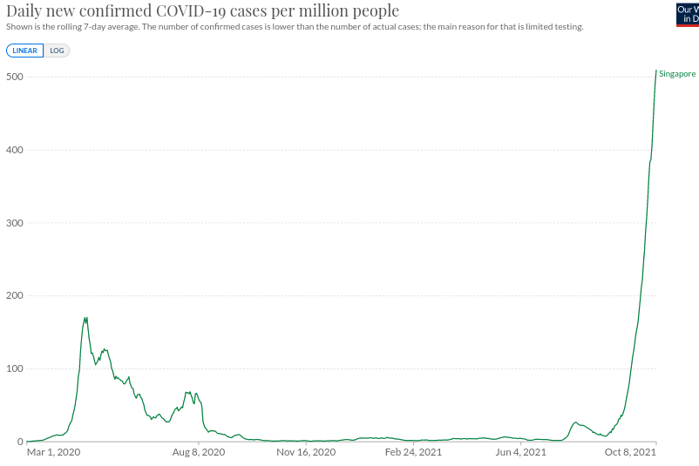
Task: Click the Singapore series label
Action: coord(677,74)
